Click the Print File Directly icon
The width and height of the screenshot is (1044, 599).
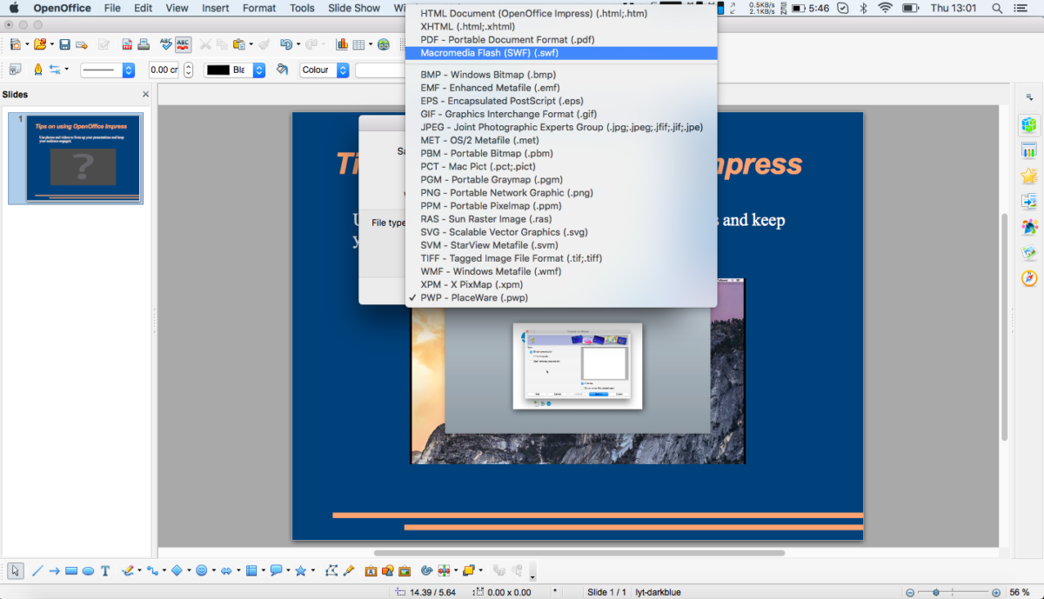[143, 43]
